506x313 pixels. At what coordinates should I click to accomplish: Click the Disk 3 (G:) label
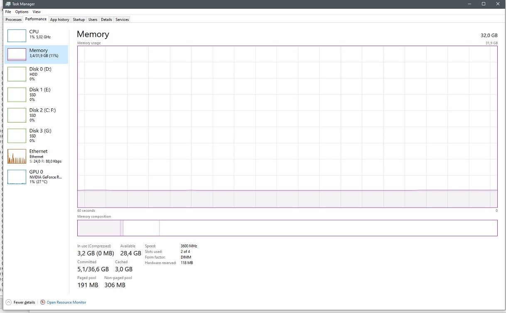pos(40,131)
